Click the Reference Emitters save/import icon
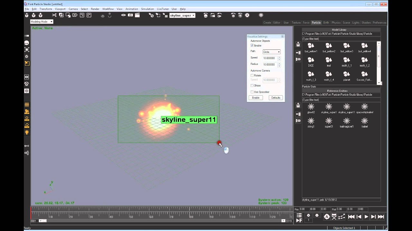This screenshot has height=231, width=412. (x=298, y=106)
